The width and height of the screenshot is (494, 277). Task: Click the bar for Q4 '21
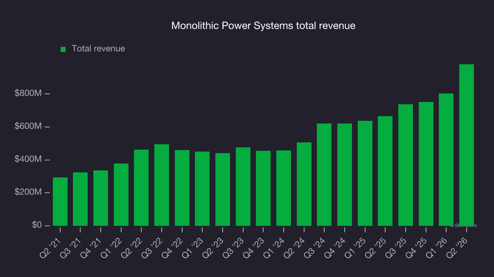(x=101, y=198)
